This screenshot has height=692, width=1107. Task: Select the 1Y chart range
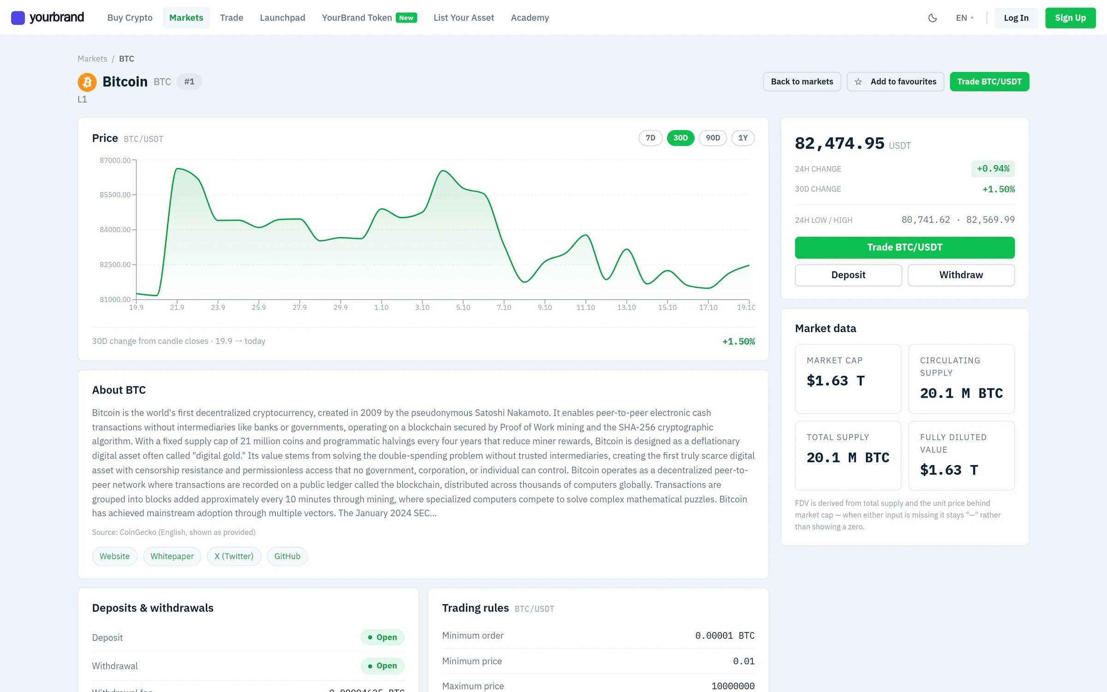[743, 138]
